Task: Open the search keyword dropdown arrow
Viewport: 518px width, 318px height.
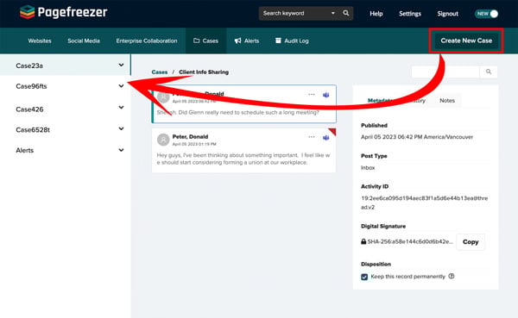Action: coord(333,13)
